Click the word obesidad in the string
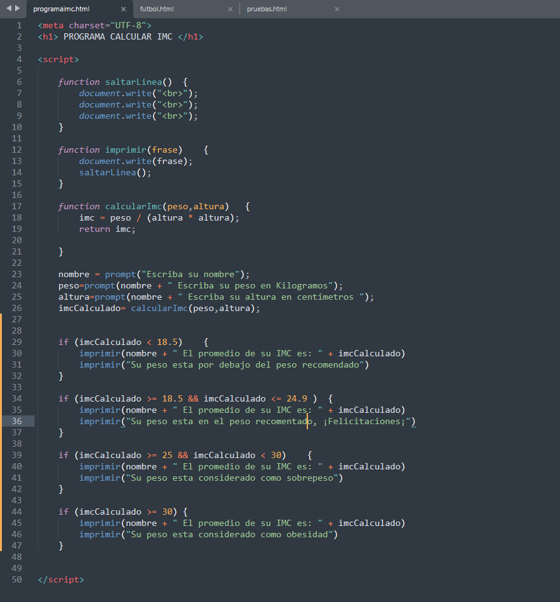Viewport: 560px width, 602px height. pos(307,534)
